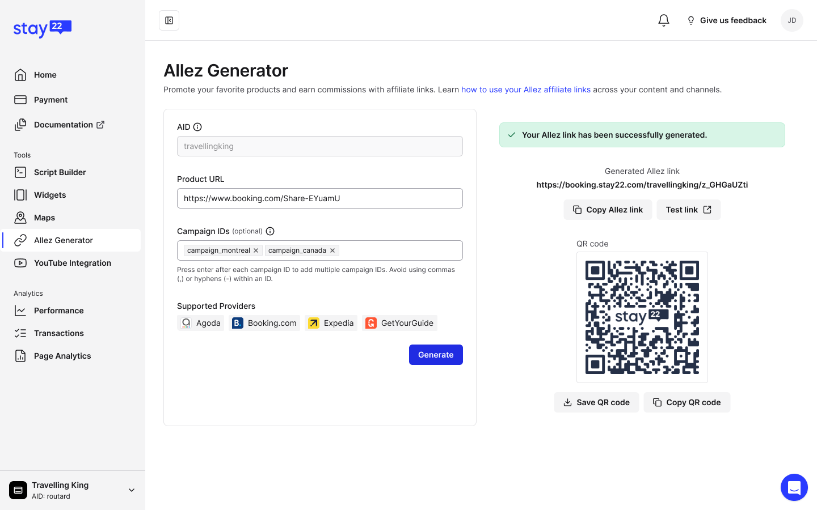Click the generated QR code image
The height and width of the screenshot is (510, 817).
coord(642,317)
